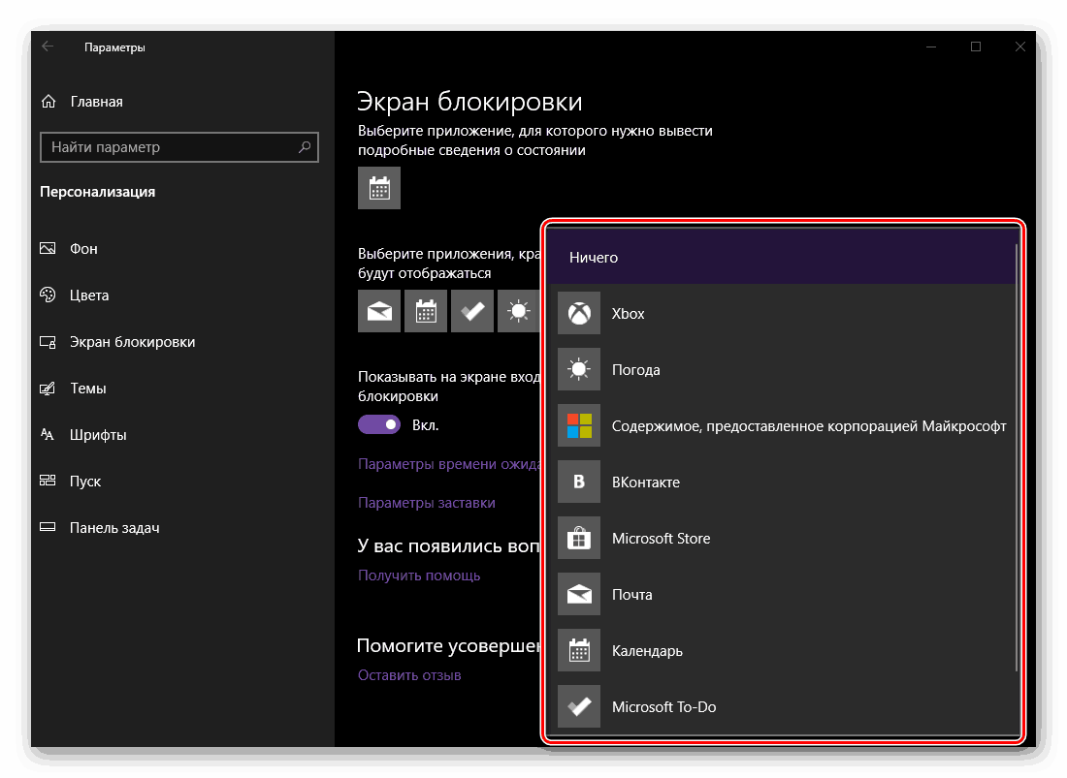Close the Параметры window
Image resolution: width=1067 pixels, height=778 pixels.
click(x=1019, y=47)
